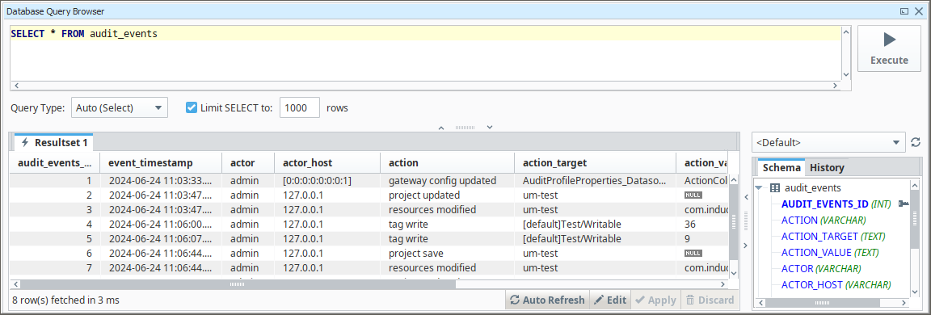This screenshot has width=931, height=315.
Task: Click the right arrow on the schema panel divider
Action: 745,246
